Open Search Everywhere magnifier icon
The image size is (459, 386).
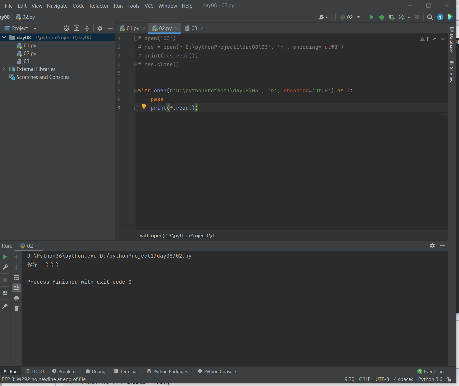[430, 17]
